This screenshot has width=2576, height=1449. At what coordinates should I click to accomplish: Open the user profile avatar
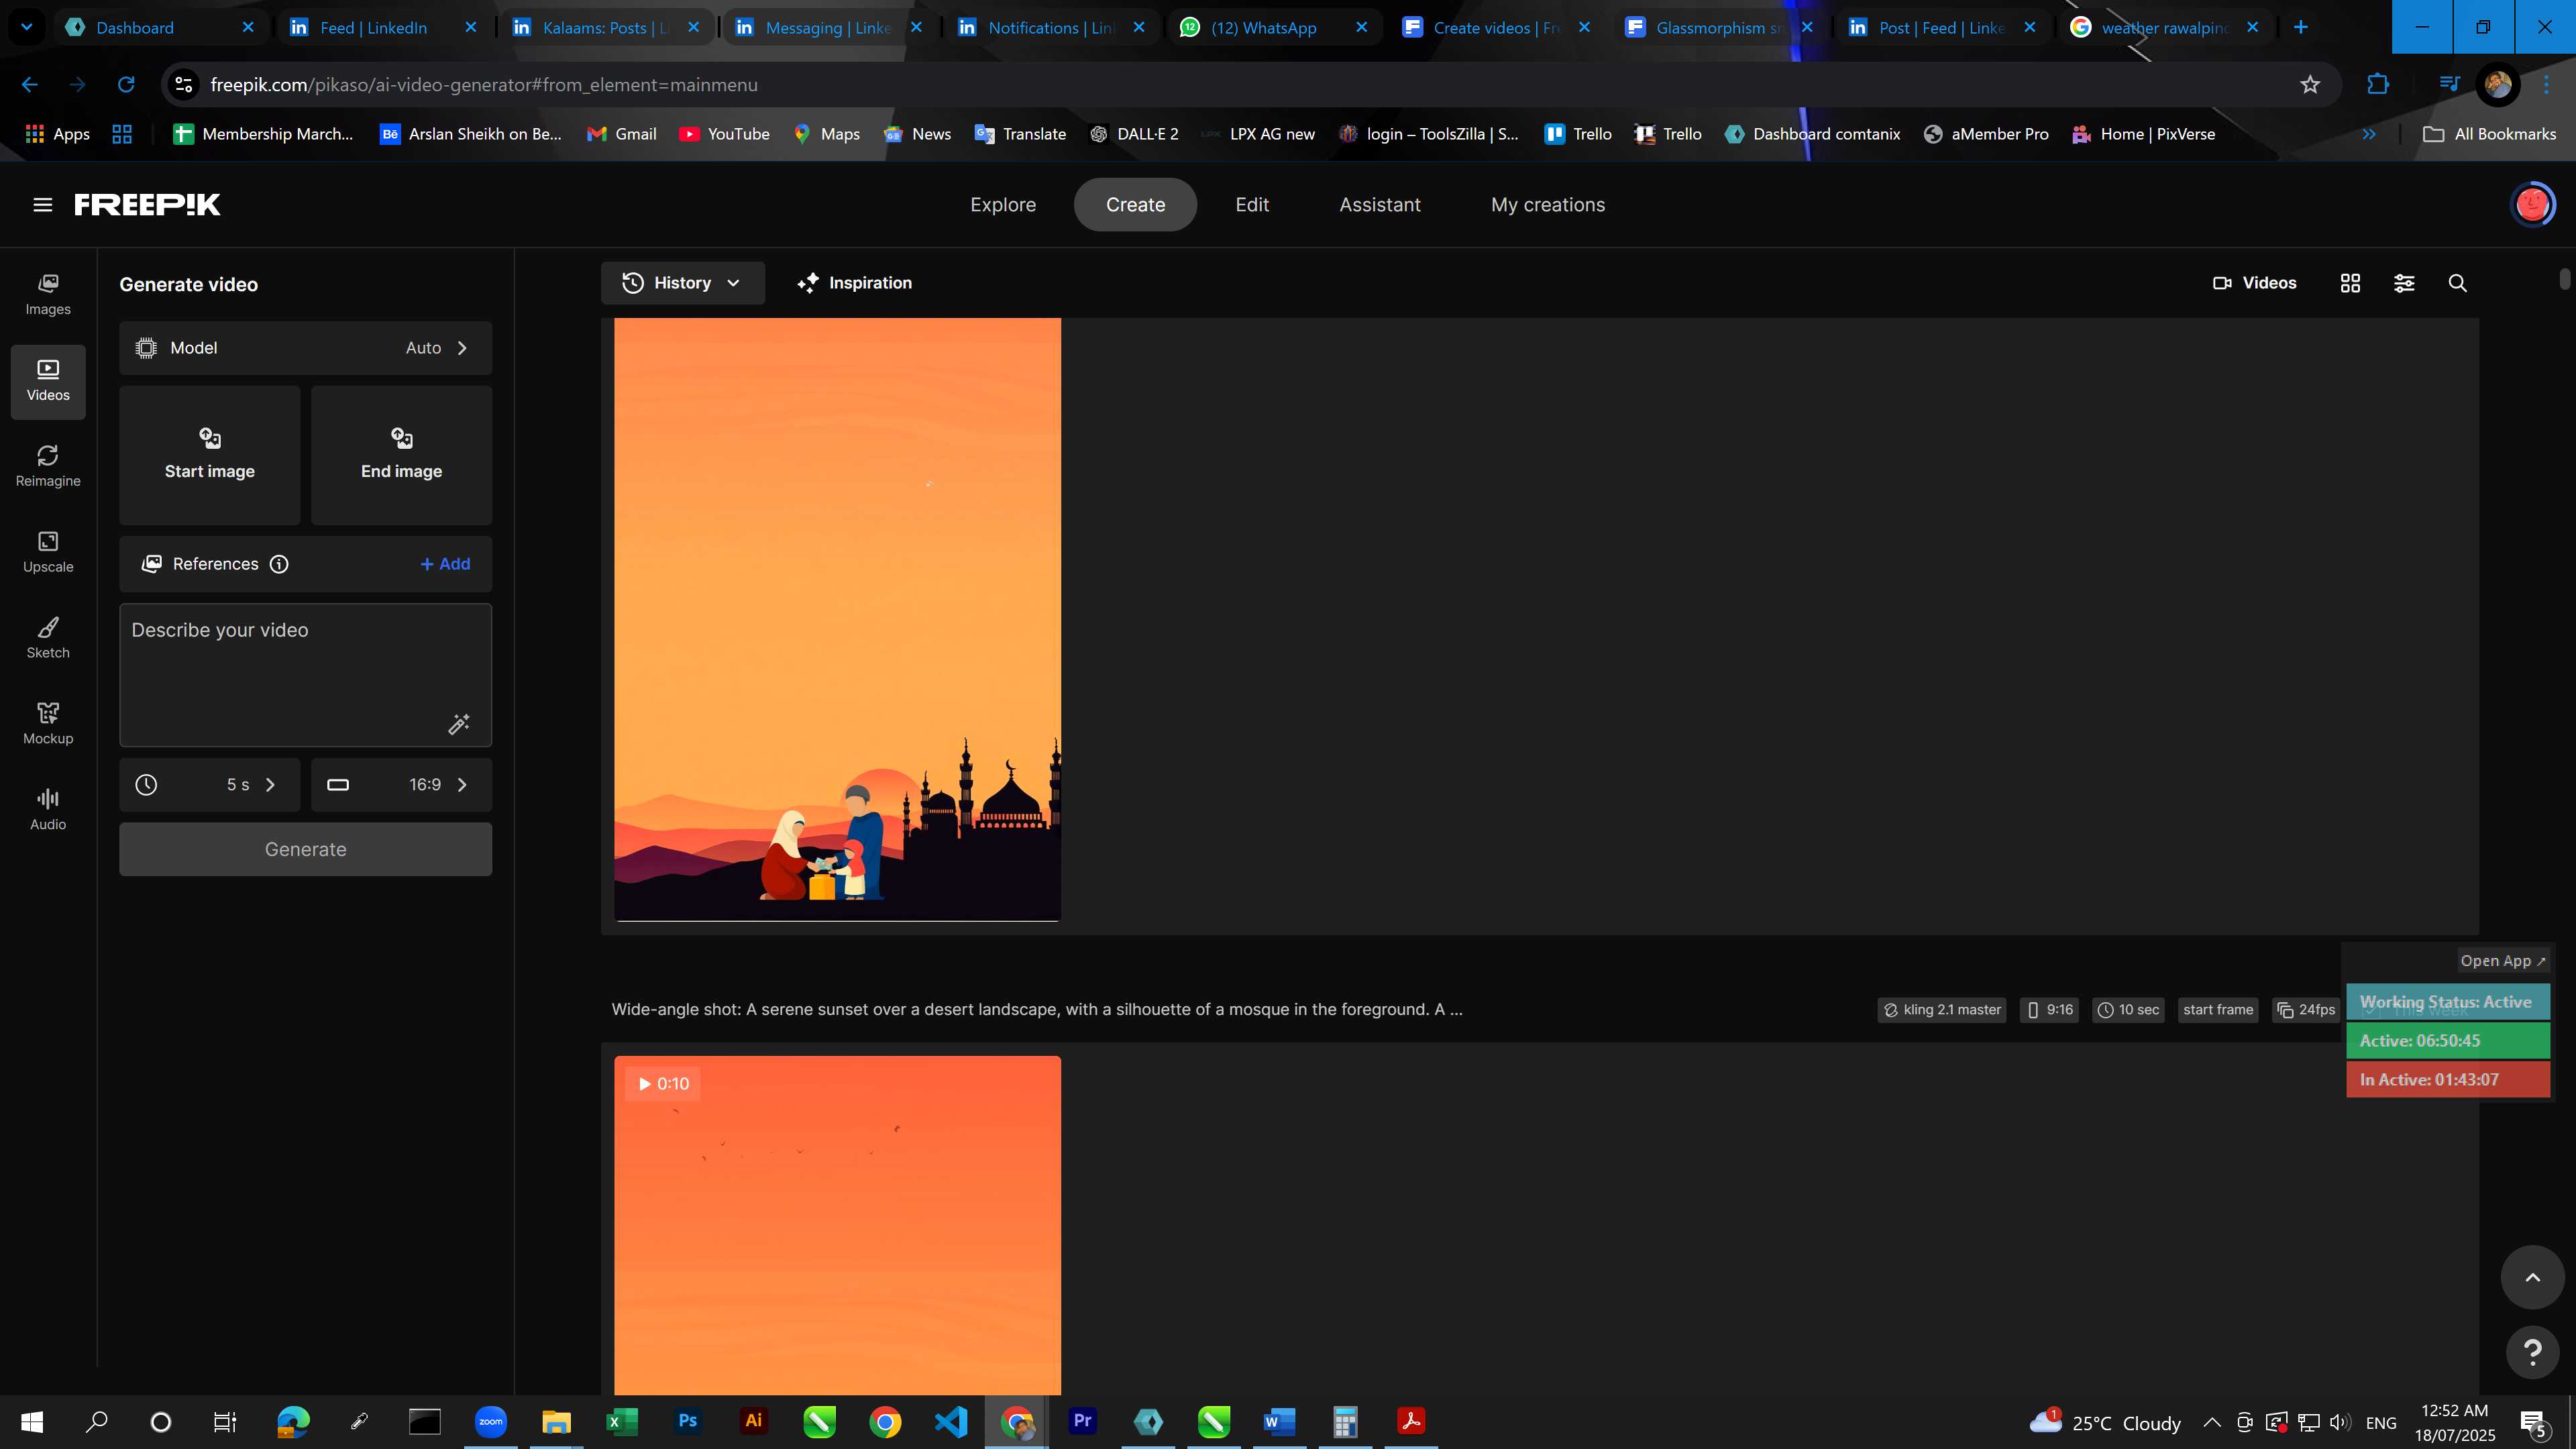coord(2532,205)
